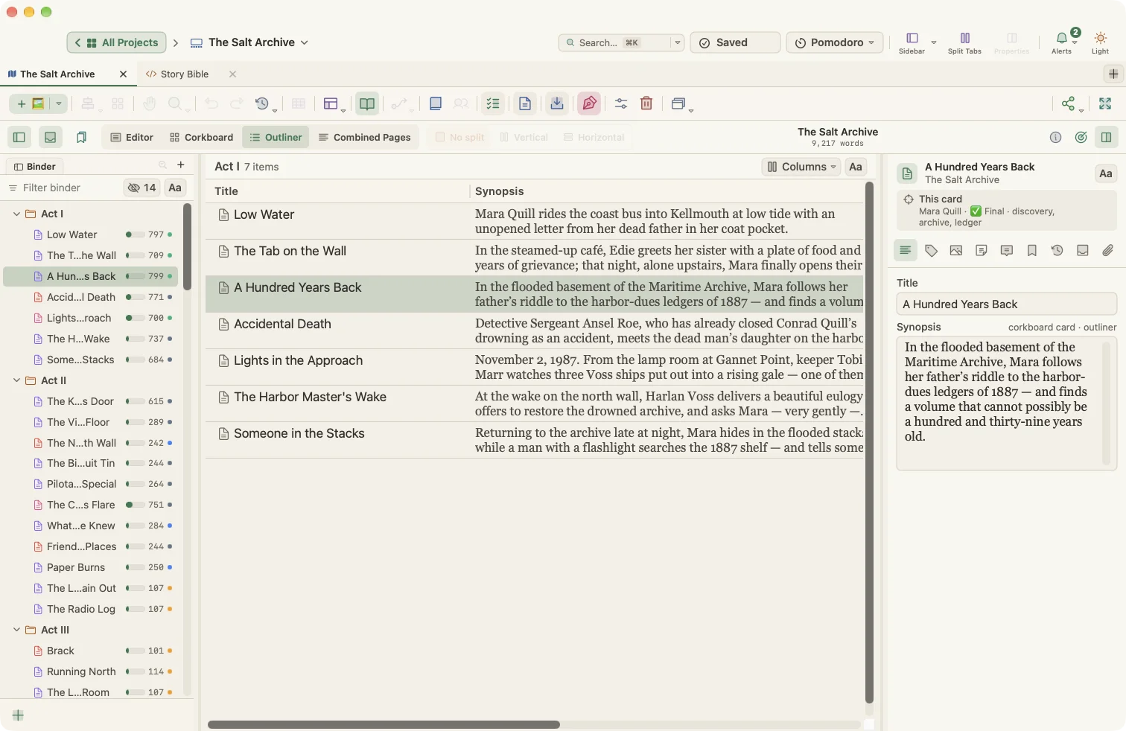
Task: Click the download import icon in the toolbar
Action: coord(557,103)
